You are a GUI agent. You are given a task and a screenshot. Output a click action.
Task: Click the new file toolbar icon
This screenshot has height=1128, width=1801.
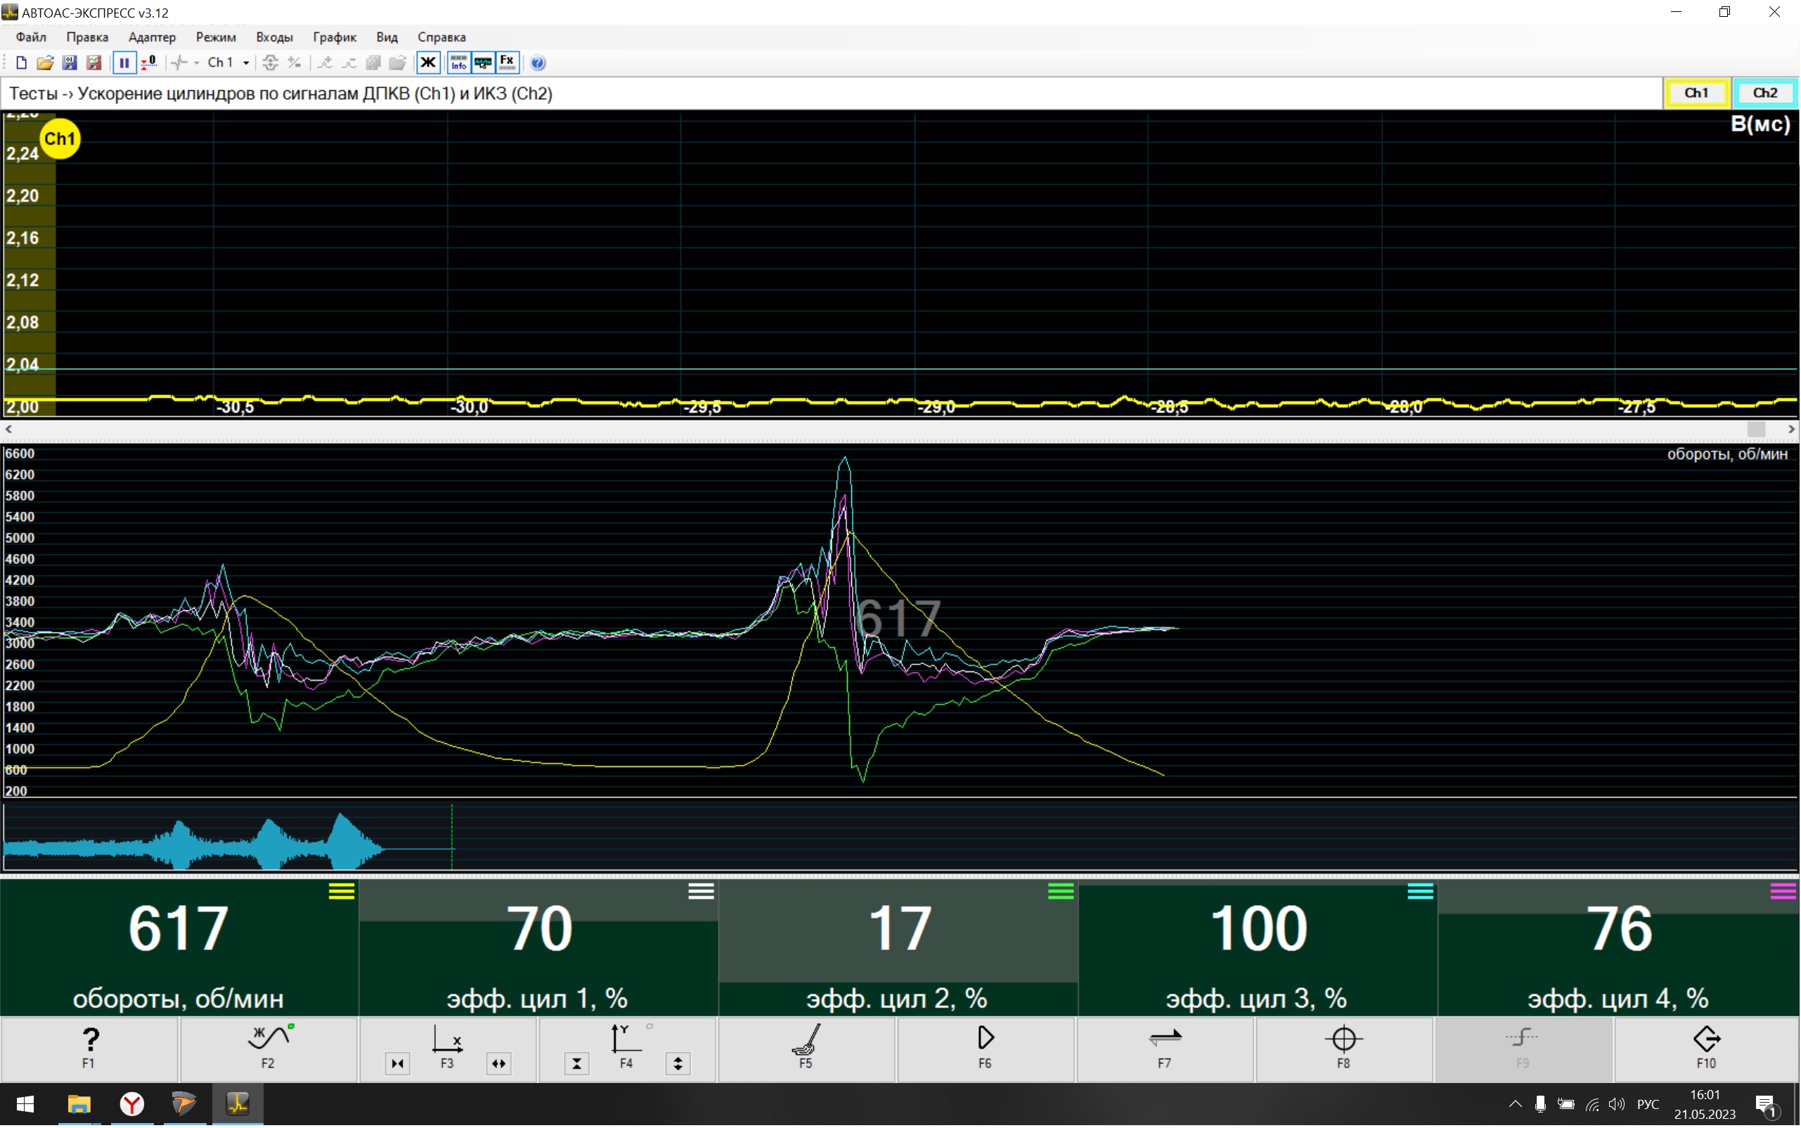click(x=21, y=63)
